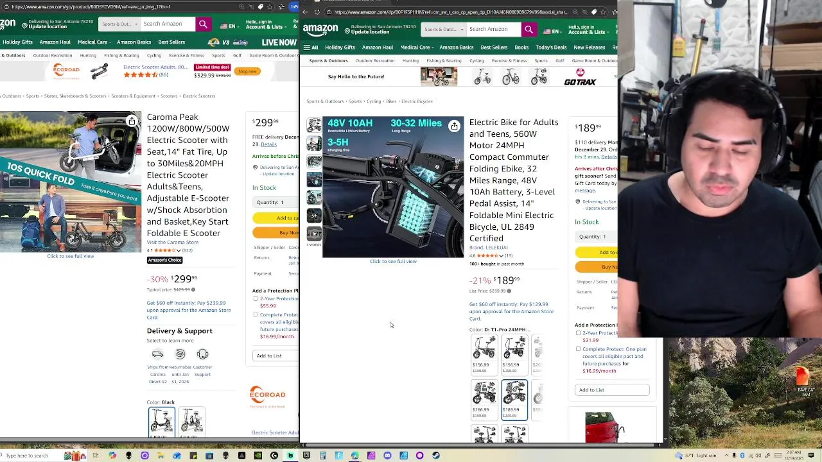Click the zoom icon in right browser address bar
This screenshot has width=822, height=462.
point(575,12)
